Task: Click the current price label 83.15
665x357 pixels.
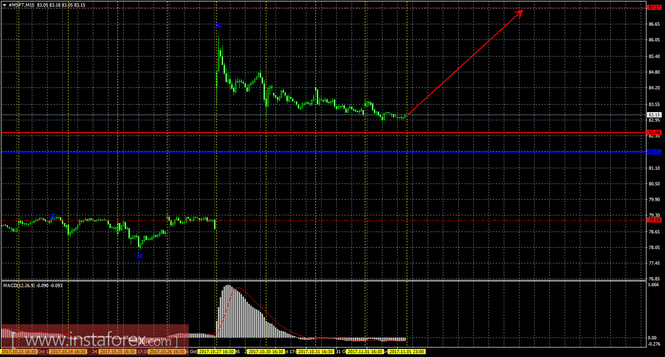Action: point(655,115)
